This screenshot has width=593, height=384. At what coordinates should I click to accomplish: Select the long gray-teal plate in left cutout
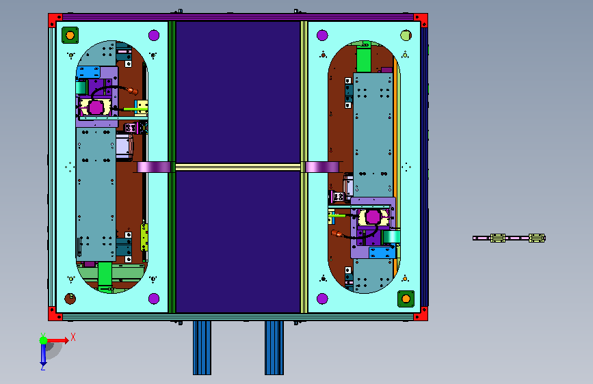[x=96, y=194]
